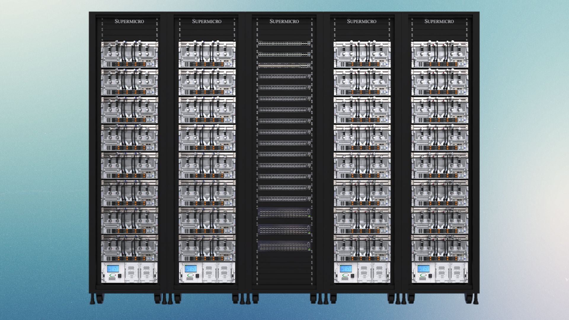Select the blue display on the fourth rack's bottom unit

[x=346, y=269]
